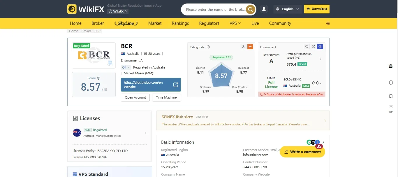Click the green MT4 tag

tap(306, 86)
